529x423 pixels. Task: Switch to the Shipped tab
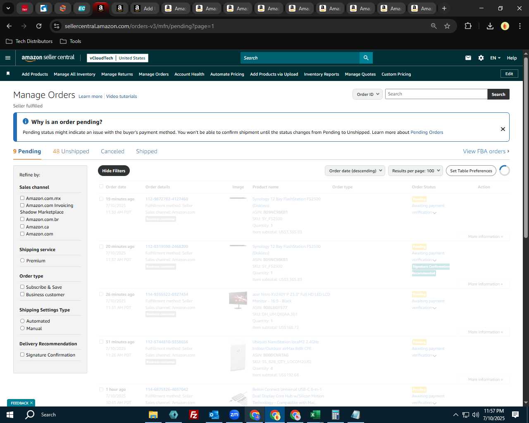[x=147, y=151]
